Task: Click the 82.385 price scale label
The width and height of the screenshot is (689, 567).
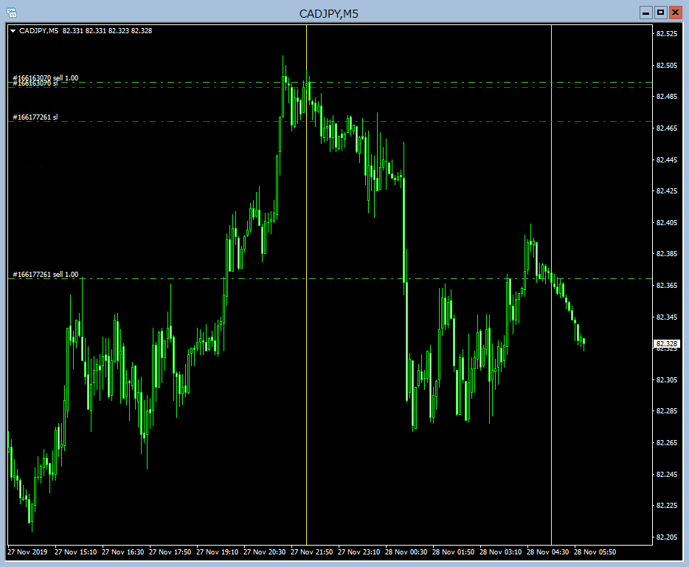Action: [667, 254]
